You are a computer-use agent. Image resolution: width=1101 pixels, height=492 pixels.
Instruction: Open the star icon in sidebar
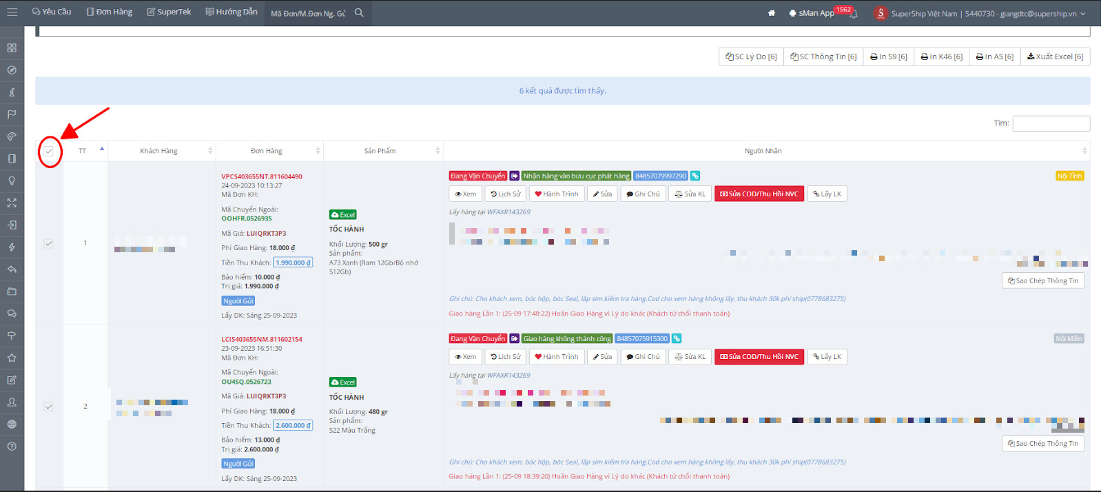tap(12, 358)
